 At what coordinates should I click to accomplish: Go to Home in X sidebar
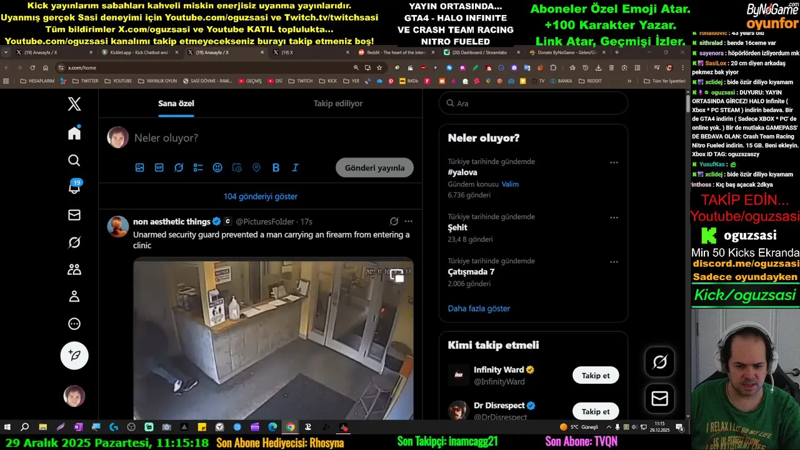pos(74,132)
